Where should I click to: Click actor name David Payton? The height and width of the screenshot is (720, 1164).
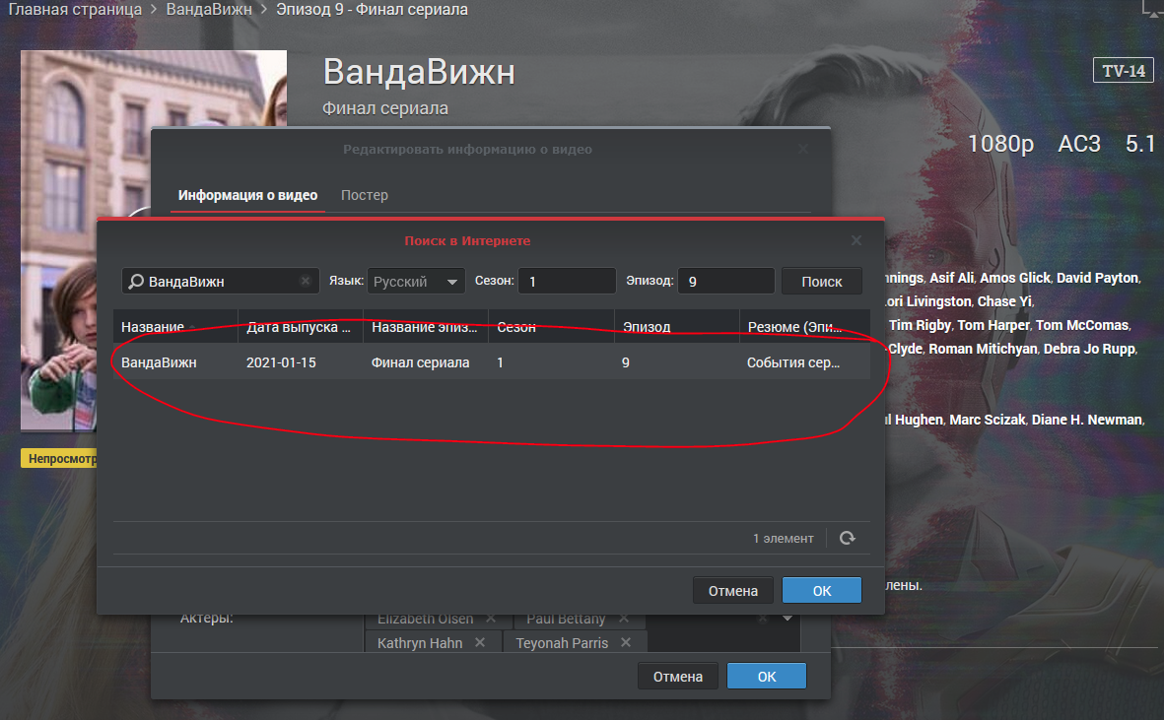(1097, 278)
